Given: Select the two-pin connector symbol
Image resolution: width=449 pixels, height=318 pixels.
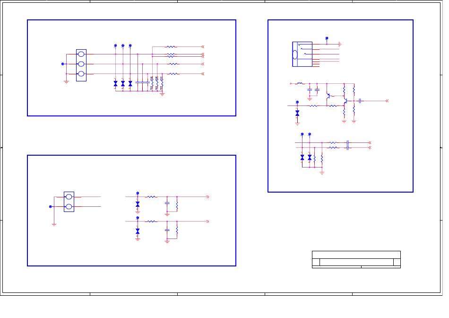Looking at the screenshot, I should pyautogui.click(x=69, y=202).
